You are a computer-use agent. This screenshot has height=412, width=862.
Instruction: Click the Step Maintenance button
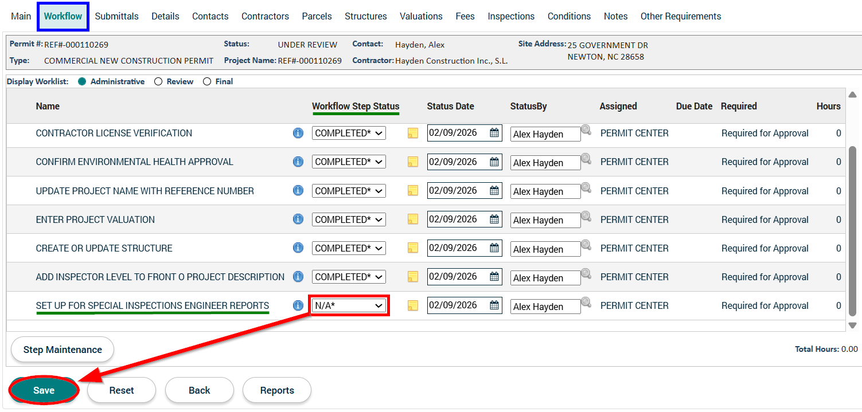tap(63, 350)
